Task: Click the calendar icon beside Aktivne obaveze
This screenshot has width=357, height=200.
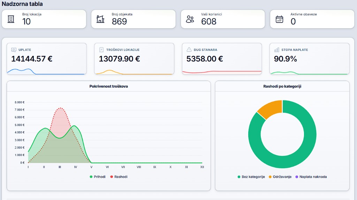Action: click(x=279, y=19)
